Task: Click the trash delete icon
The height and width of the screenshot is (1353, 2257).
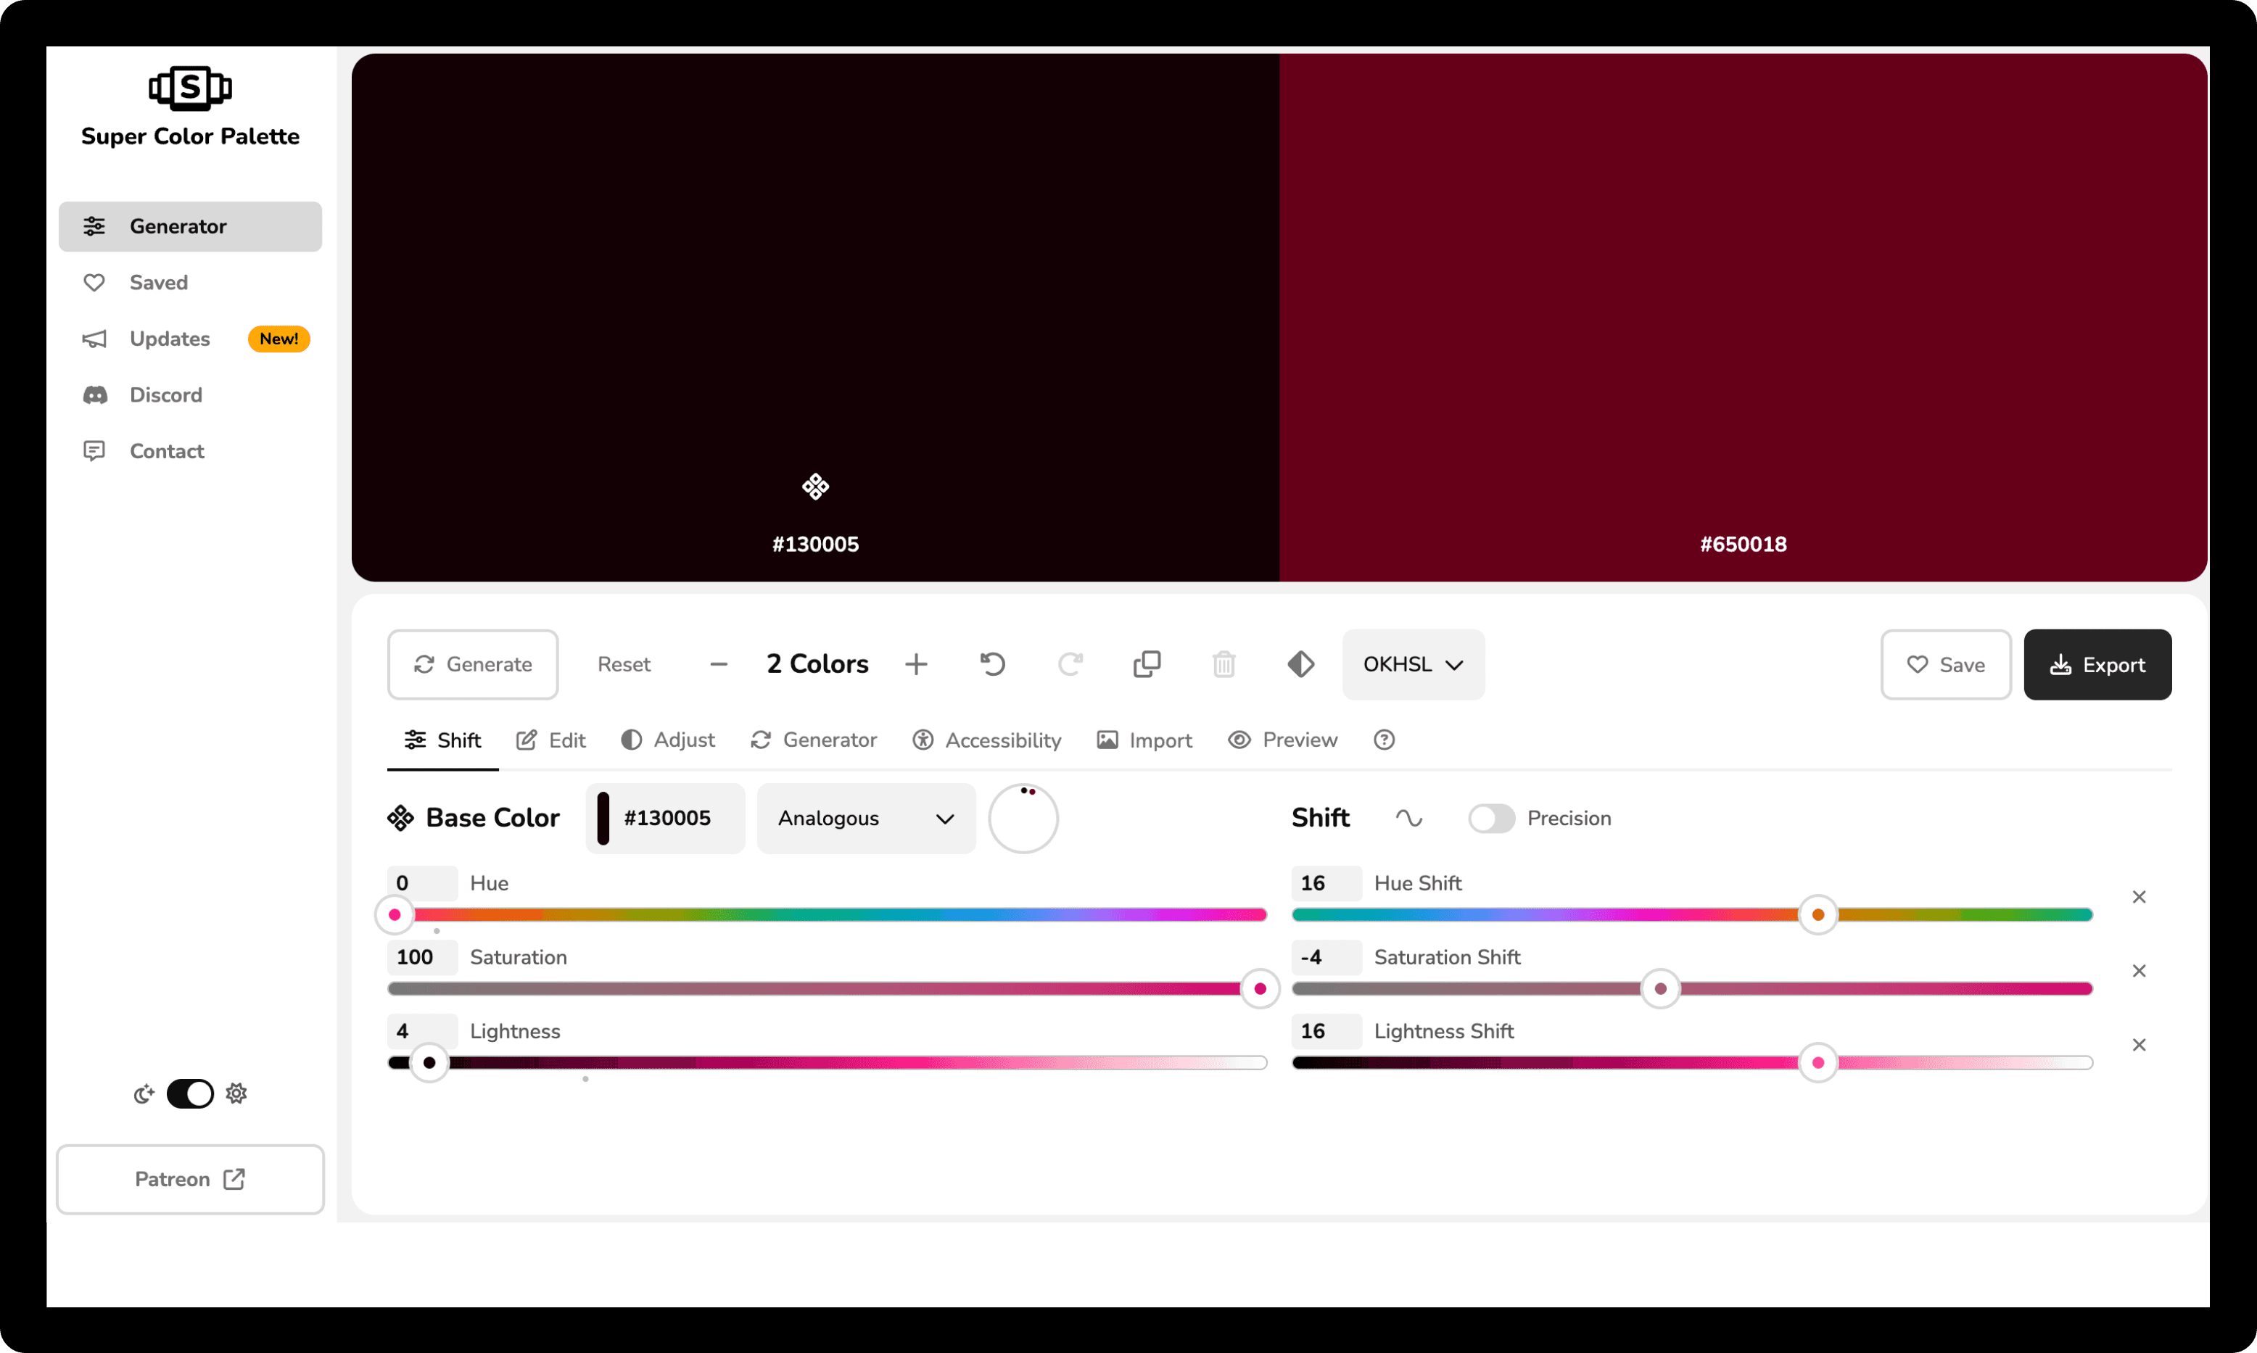Action: [1224, 663]
